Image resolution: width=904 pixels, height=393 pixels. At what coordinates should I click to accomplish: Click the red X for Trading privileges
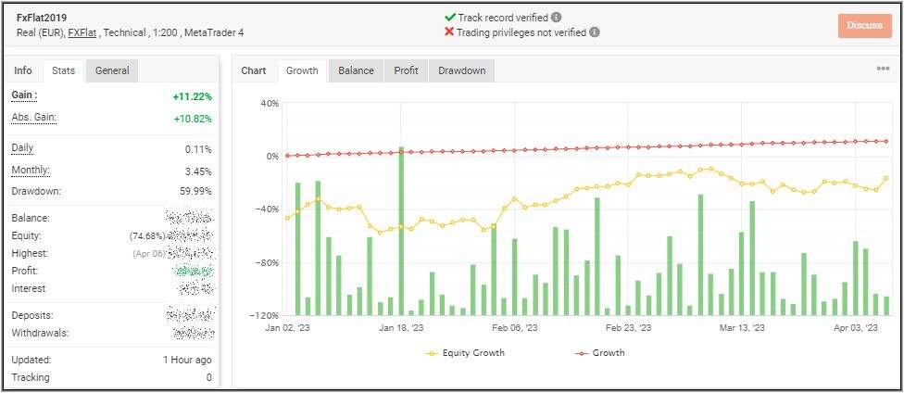[450, 32]
